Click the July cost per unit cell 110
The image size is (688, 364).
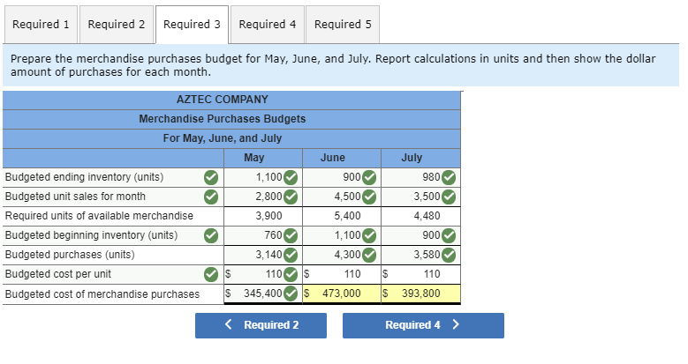(x=420, y=274)
